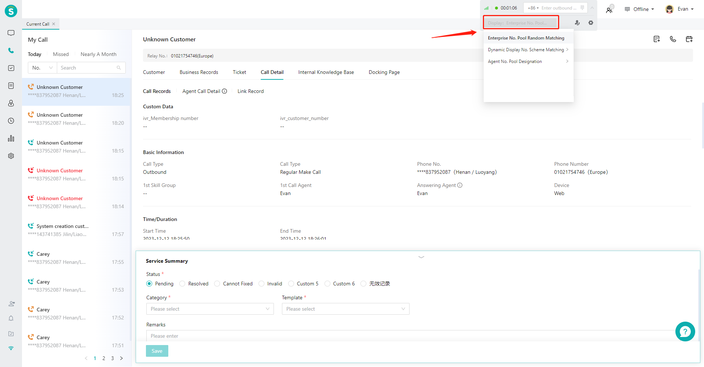
Task: Click the Answering Agent info icon
Action: pyautogui.click(x=460, y=185)
